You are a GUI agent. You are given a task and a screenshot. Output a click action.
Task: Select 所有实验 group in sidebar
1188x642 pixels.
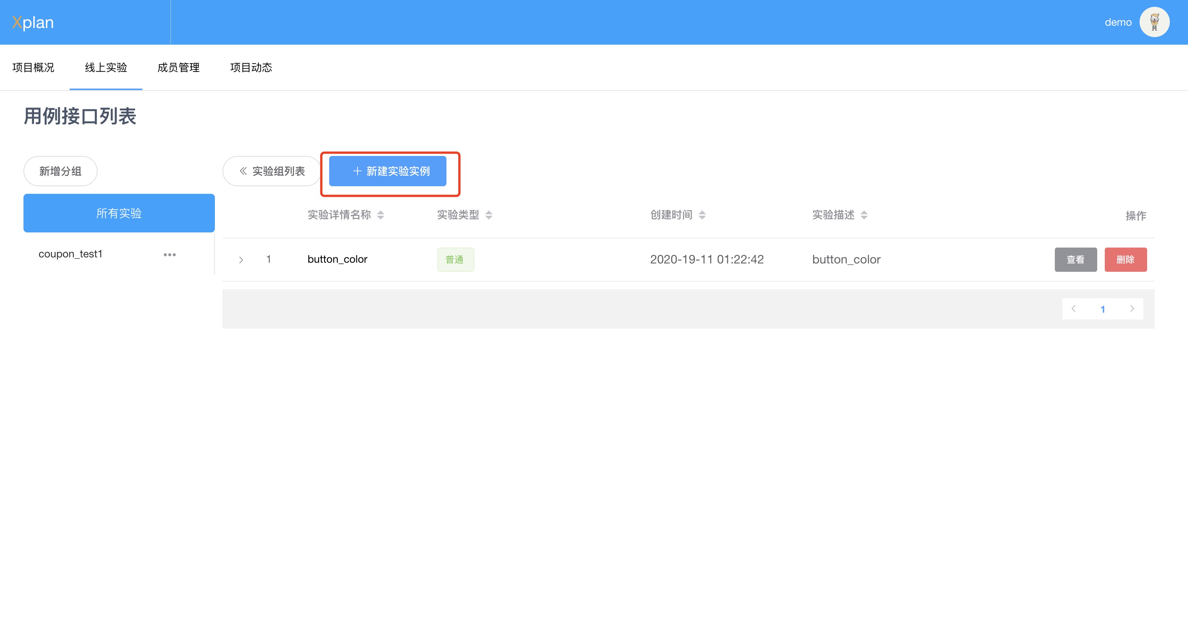pos(119,213)
